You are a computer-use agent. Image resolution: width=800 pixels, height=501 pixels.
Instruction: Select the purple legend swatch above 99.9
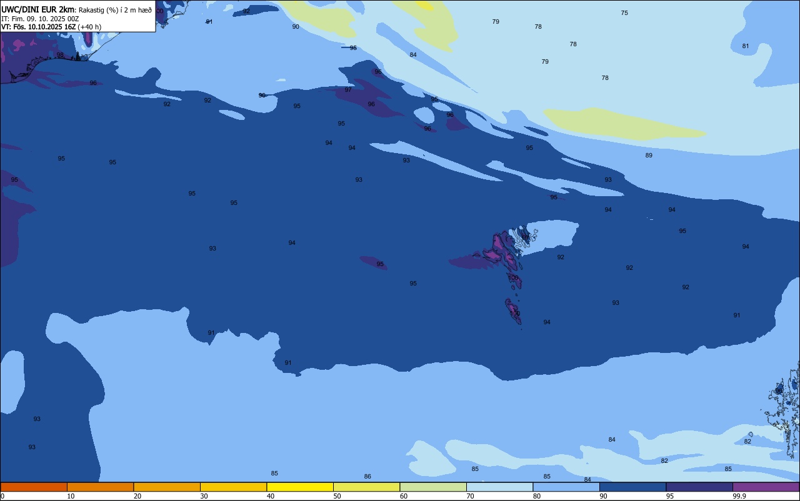(766, 487)
